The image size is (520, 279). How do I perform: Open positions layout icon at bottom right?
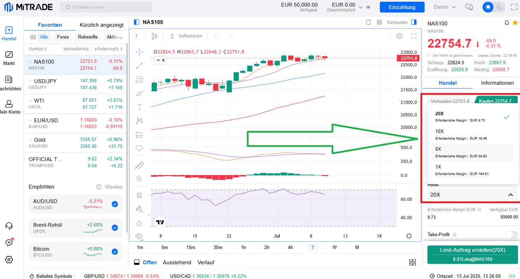click(x=412, y=263)
